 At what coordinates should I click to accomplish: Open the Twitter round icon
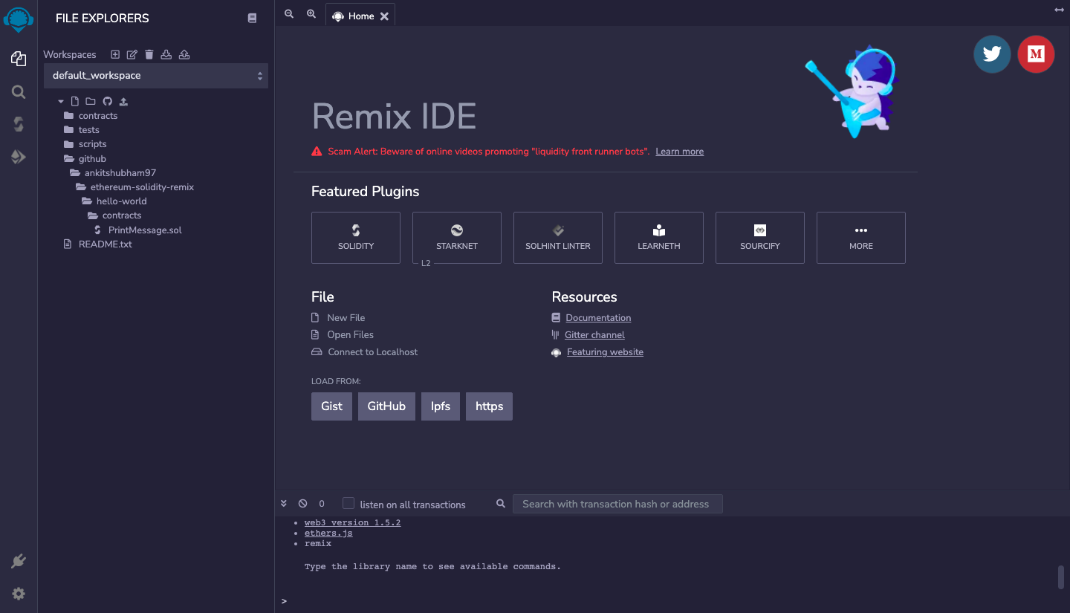(x=992, y=54)
